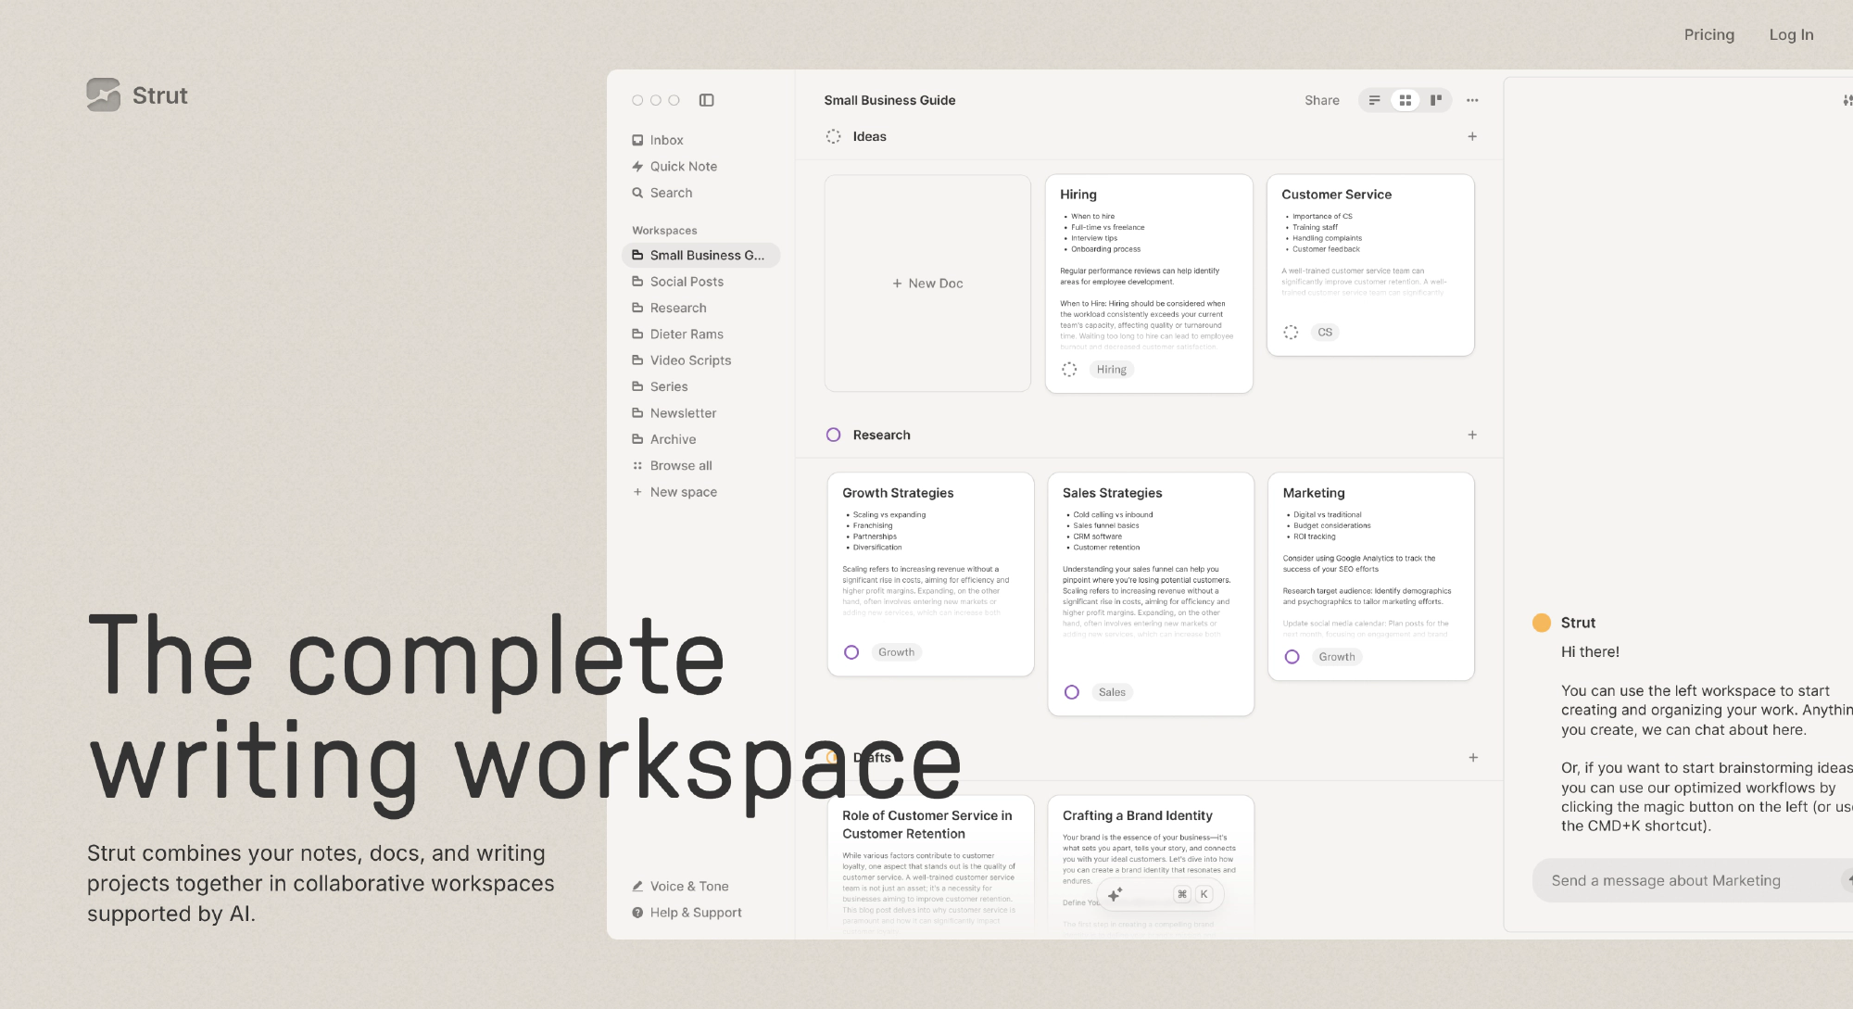Create a Quick Note
This screenshot has width=1853, height=1009.
point(683,167)
